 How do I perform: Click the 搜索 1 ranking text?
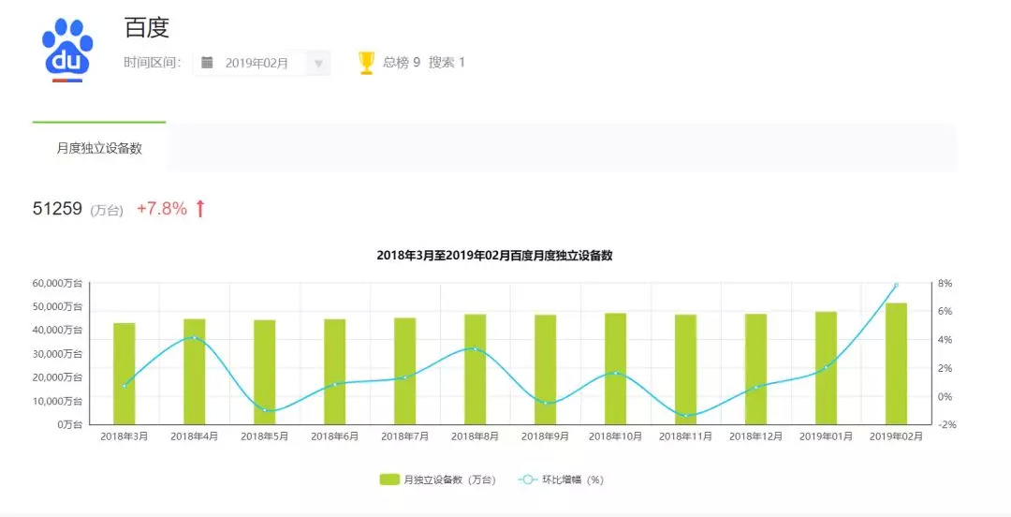click(x=447, y=63)
